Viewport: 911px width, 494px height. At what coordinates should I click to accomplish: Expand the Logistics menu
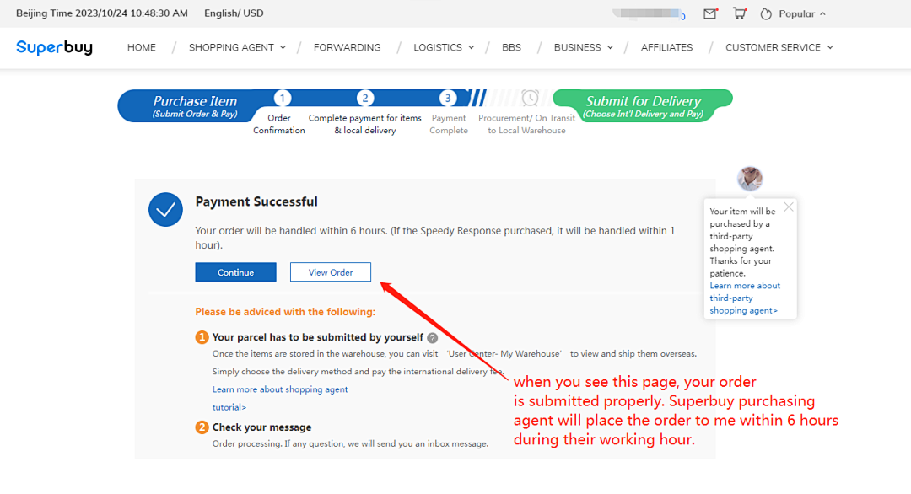tap(444, 47)
